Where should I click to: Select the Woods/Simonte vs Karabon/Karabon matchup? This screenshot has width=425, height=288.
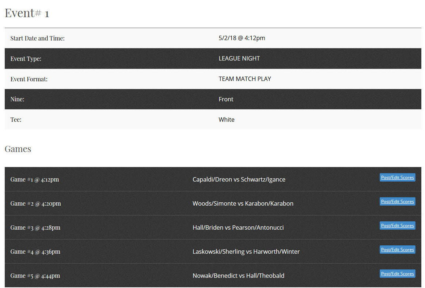coord(243,203)
